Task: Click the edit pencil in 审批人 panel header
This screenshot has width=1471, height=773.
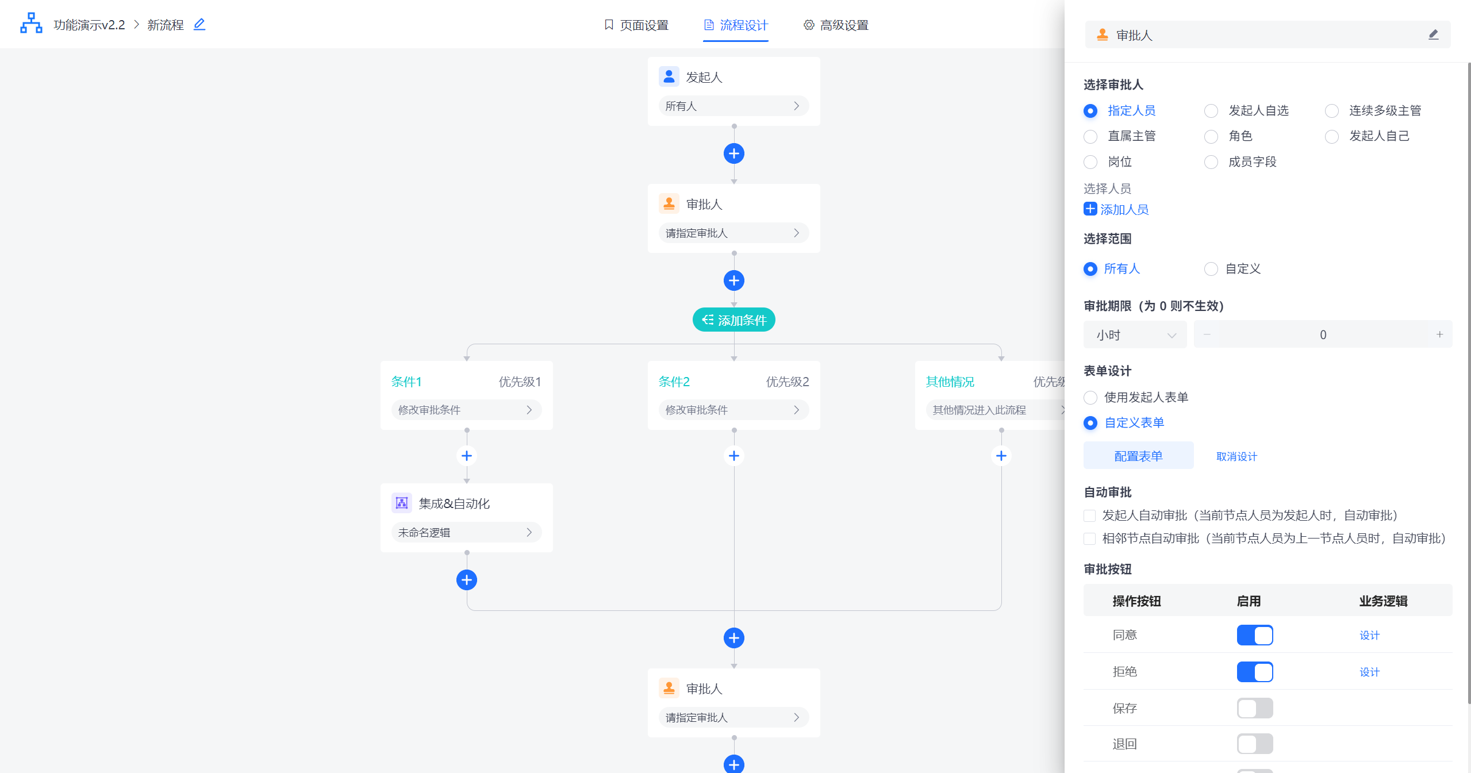Action: click(x=1433, y=35)
